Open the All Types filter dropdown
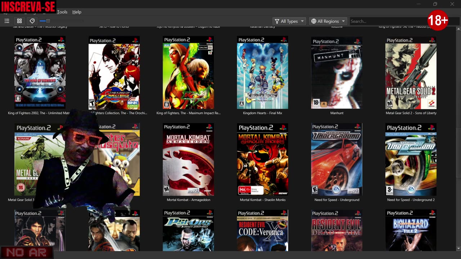The width and height of the screenshot is (461, 259). [x=289, y=21]
